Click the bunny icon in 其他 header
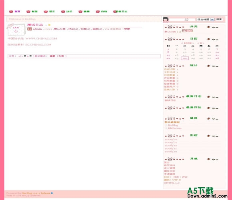Viewport: 232px width, 200px height. tap(170, 159)
